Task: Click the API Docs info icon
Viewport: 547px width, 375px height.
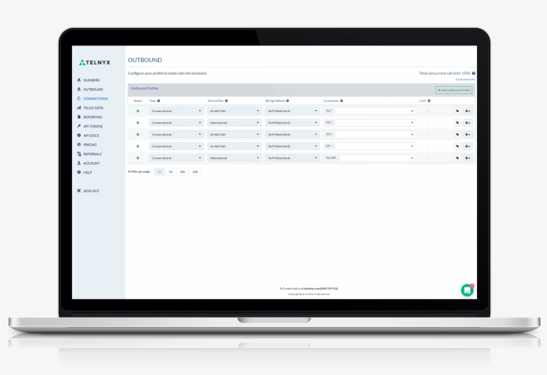Action: point(79,135)
